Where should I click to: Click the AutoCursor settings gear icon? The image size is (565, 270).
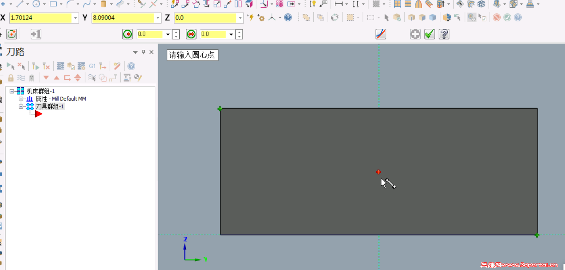[261, 17]
